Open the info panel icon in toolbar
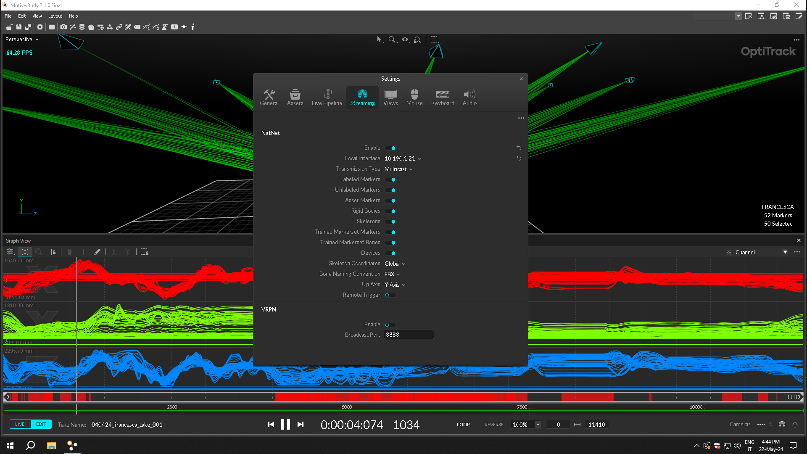807x454 pixels. [193, 27]
